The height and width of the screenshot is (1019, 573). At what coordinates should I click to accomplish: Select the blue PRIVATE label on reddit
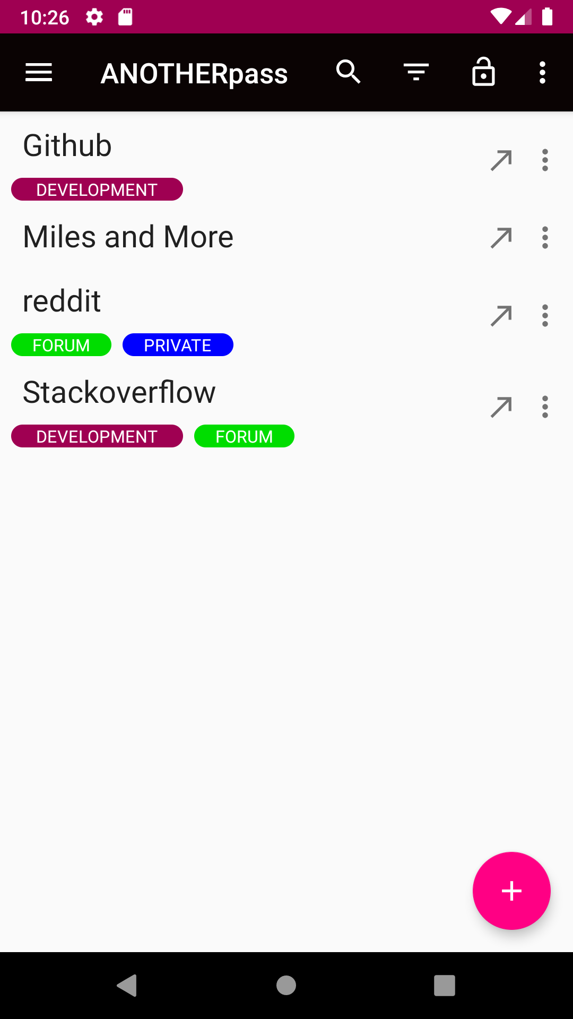[x=178, y=345]
